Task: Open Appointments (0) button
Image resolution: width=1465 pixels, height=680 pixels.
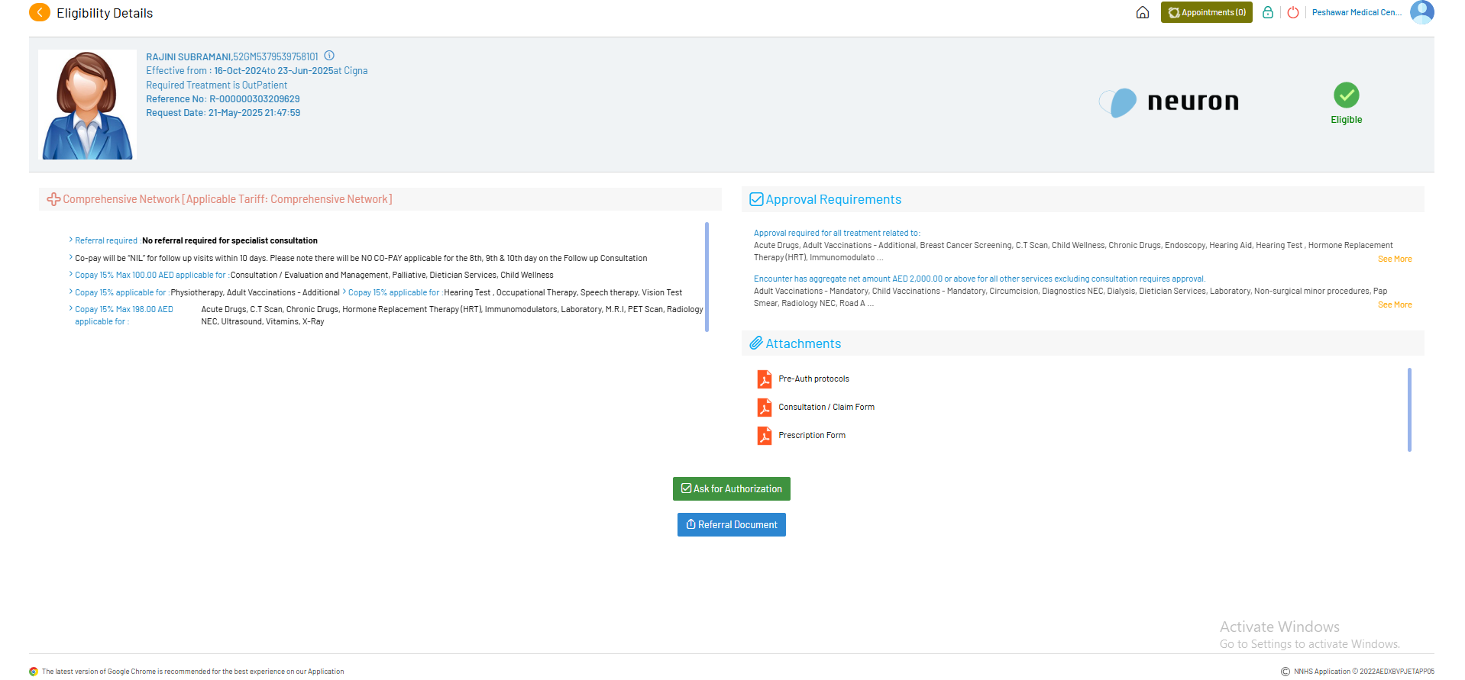Action: [x=1207, y=12]
